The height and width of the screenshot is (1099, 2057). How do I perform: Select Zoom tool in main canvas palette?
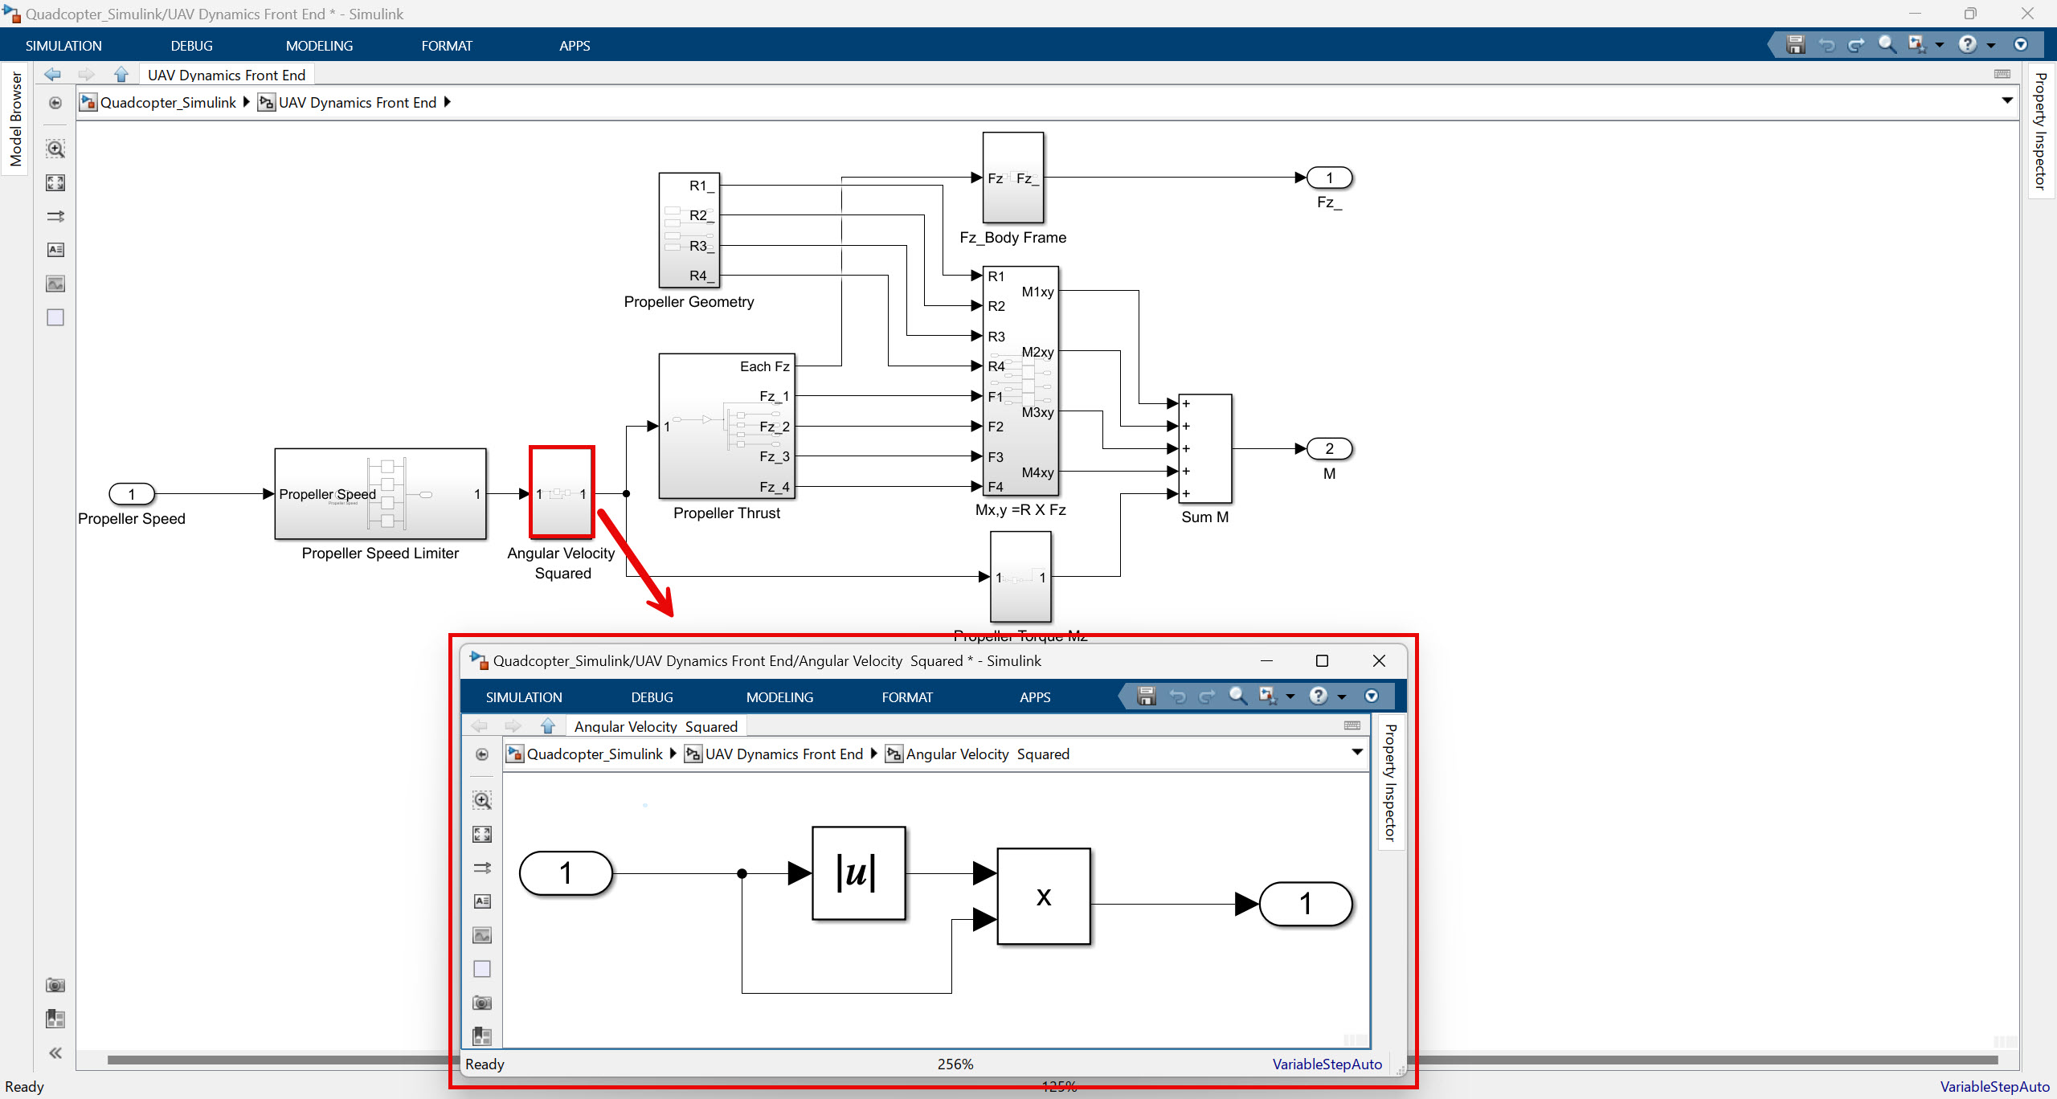[55, 149]
